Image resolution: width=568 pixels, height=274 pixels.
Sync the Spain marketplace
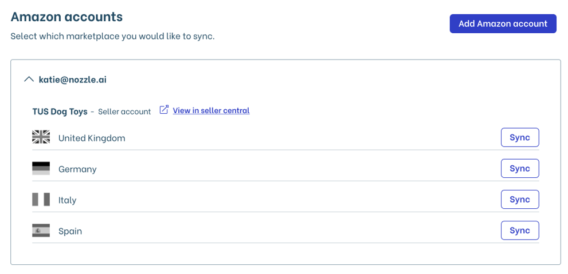[x=520, y=231]
